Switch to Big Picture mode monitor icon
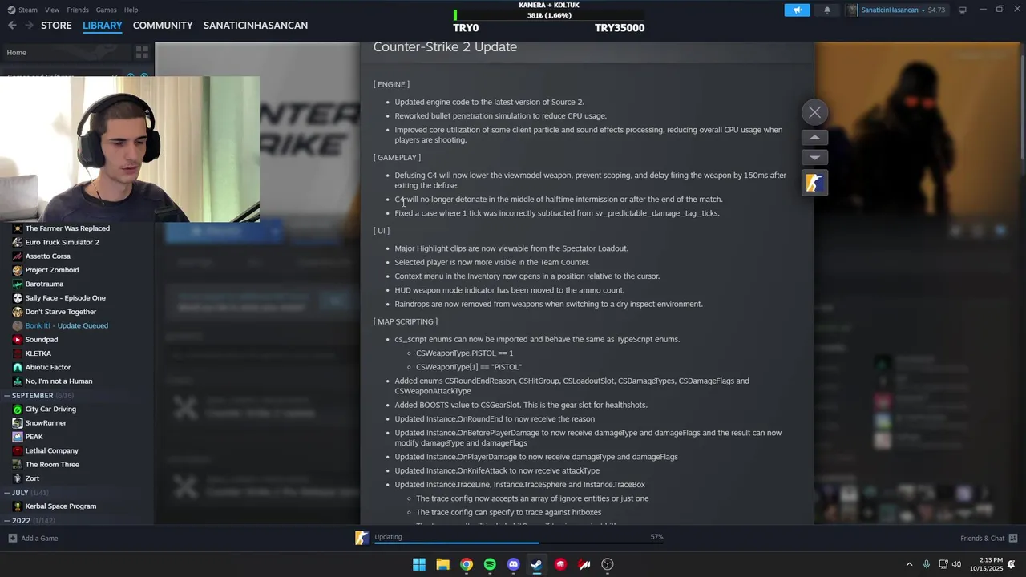The height and width of the screenshot is (577, 1026). (963, 10)
